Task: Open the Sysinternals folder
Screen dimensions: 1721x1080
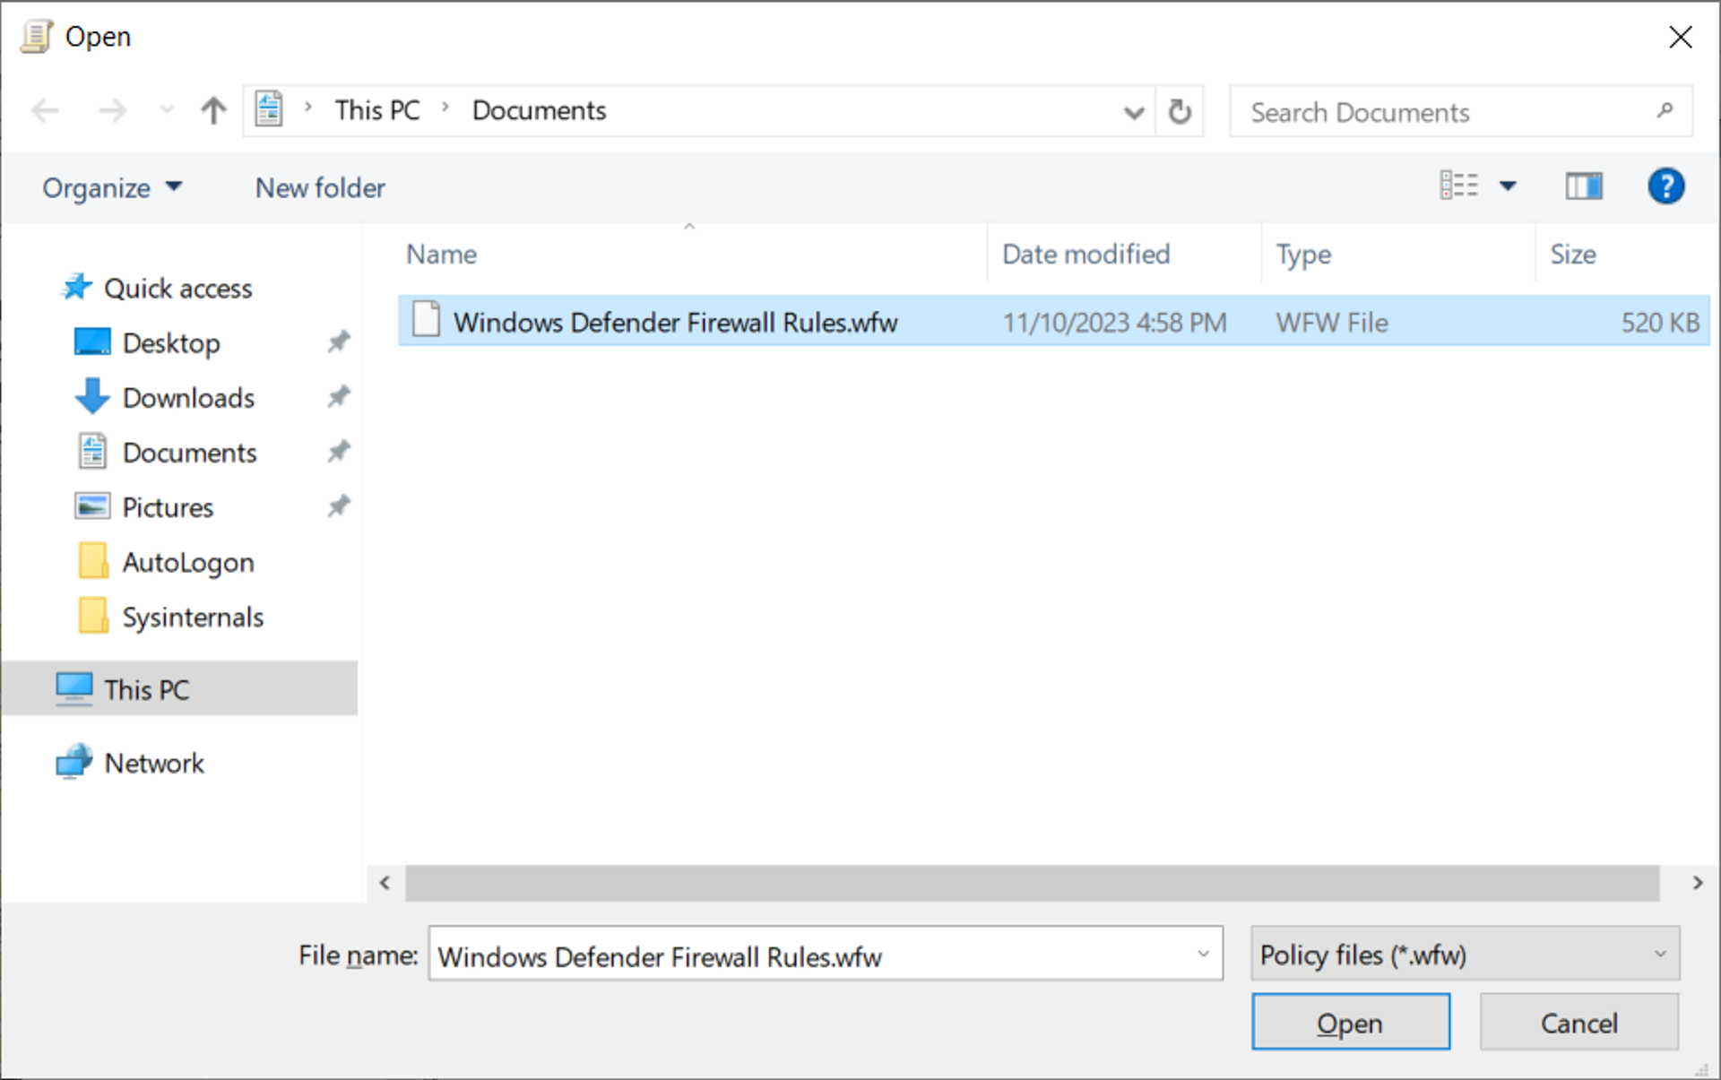Action: click(193, 617)
